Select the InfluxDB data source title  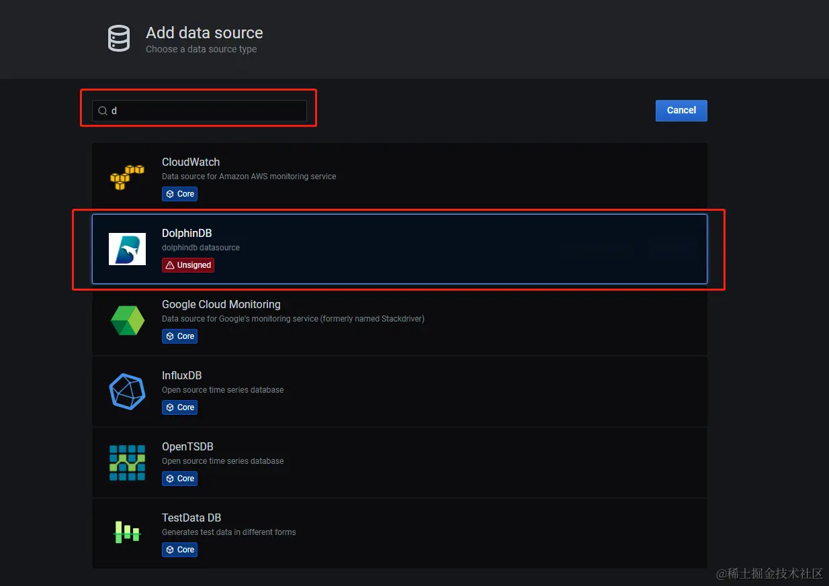181,375
